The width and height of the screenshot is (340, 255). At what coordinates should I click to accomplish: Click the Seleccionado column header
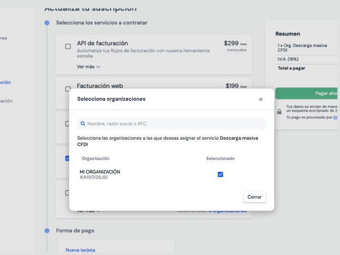[x=220, y=158]
